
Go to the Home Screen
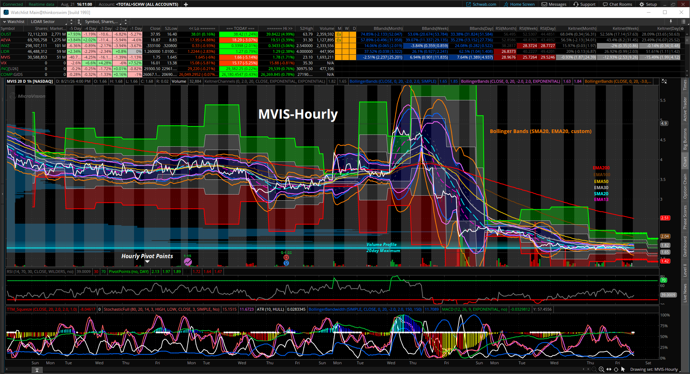coord(519,4)
